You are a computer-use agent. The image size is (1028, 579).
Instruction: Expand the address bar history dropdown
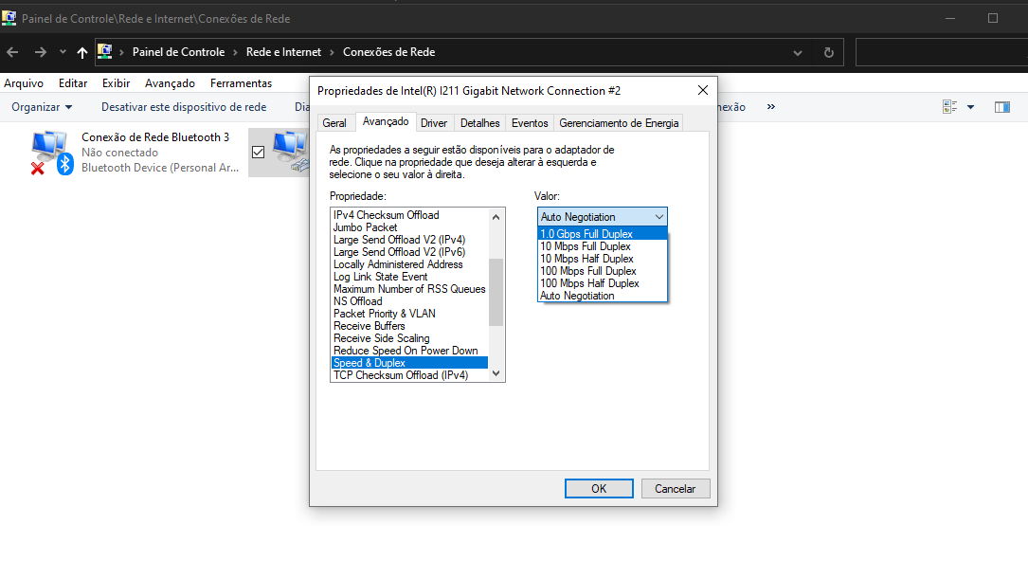tap(797, 52)
